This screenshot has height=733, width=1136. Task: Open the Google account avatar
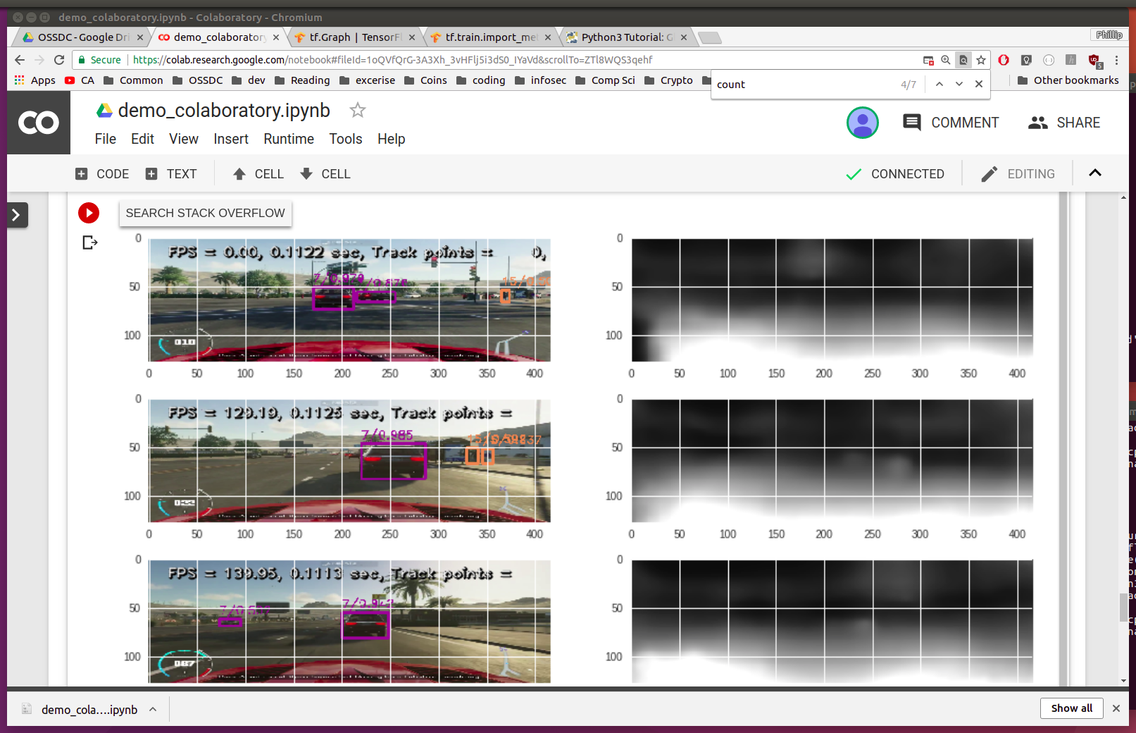pyautogui.click(x=862, y=123)
